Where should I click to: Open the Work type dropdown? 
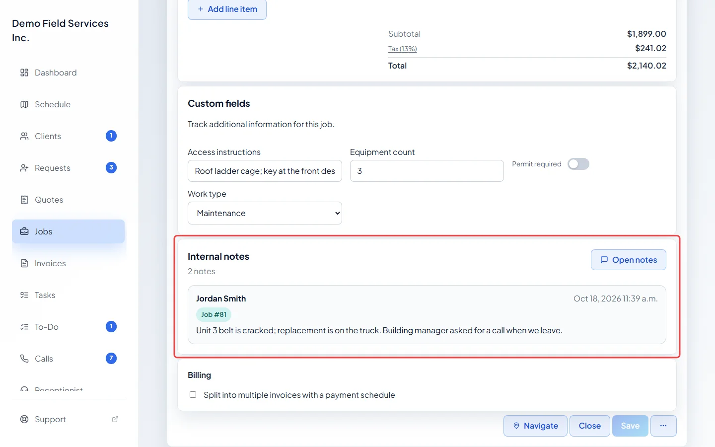point(265,213)
